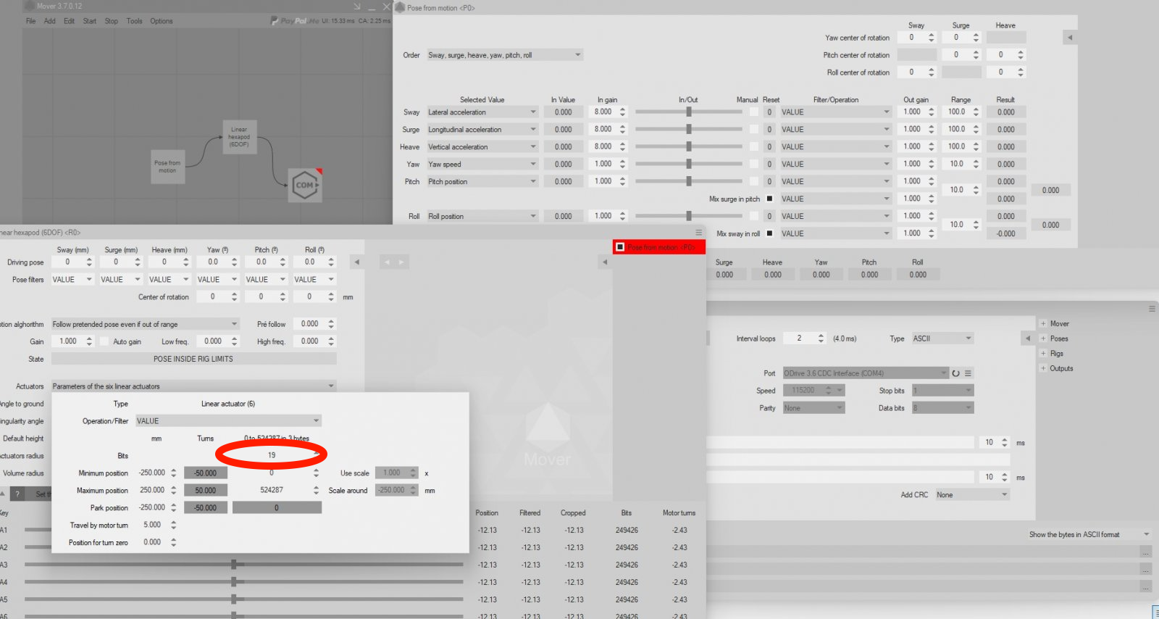Viewport: 1159px width, 619px height.
Task: Click the Travel by motor turn field
Action: (152, 525)
